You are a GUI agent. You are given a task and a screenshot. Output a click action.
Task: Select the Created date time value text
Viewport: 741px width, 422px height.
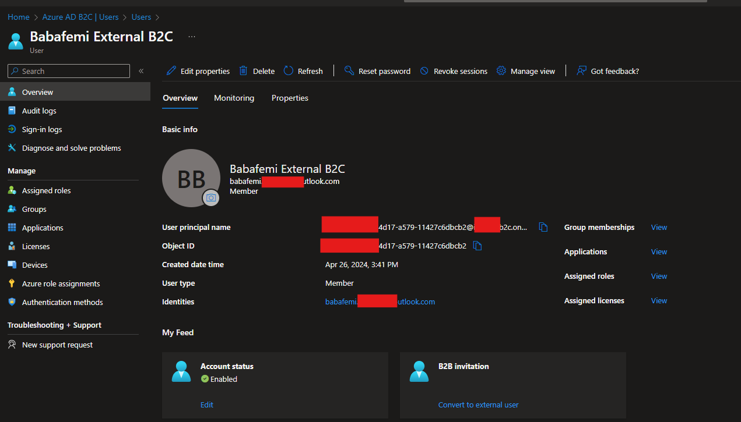pos(361,264)
